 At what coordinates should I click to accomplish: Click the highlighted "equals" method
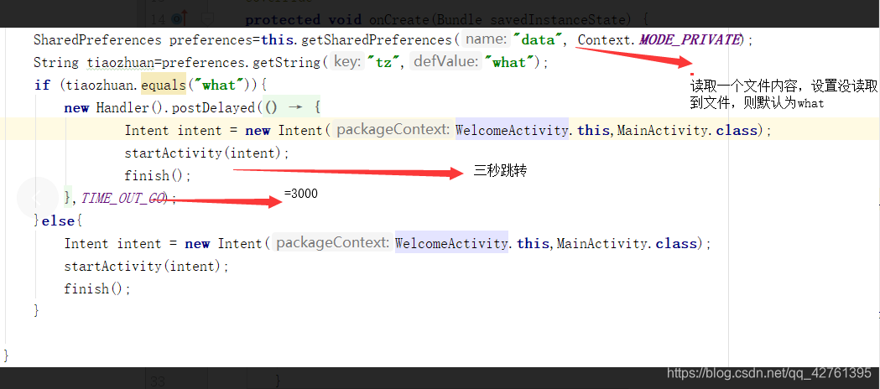pyautogui.click(x=164, y=86)
